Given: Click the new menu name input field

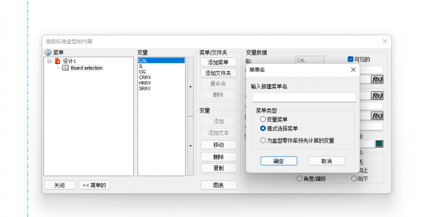Looking at the screenshot, I should pos(304,97).
